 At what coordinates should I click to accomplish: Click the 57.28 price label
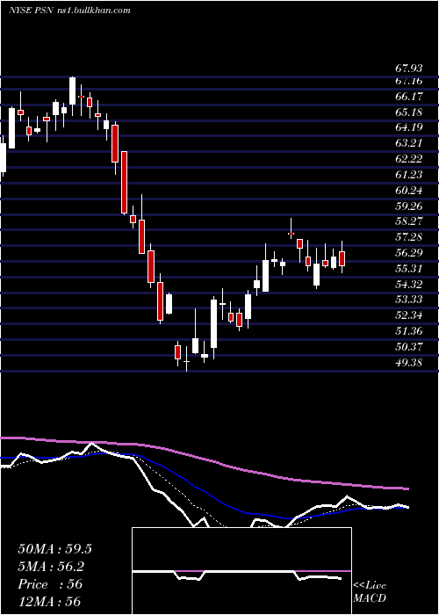coord(409,237)
